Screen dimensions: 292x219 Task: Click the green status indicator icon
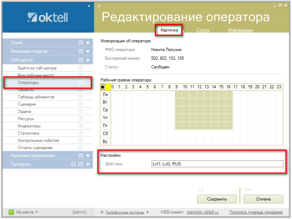coord(11,212)
